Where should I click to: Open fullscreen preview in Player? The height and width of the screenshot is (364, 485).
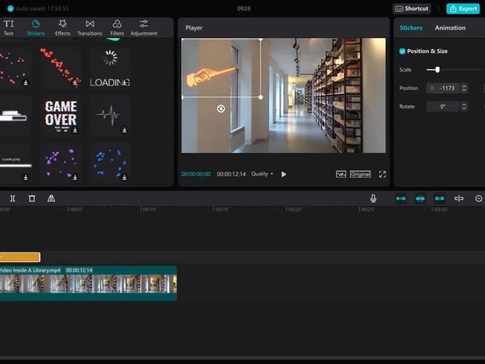(x=383, y=174)
